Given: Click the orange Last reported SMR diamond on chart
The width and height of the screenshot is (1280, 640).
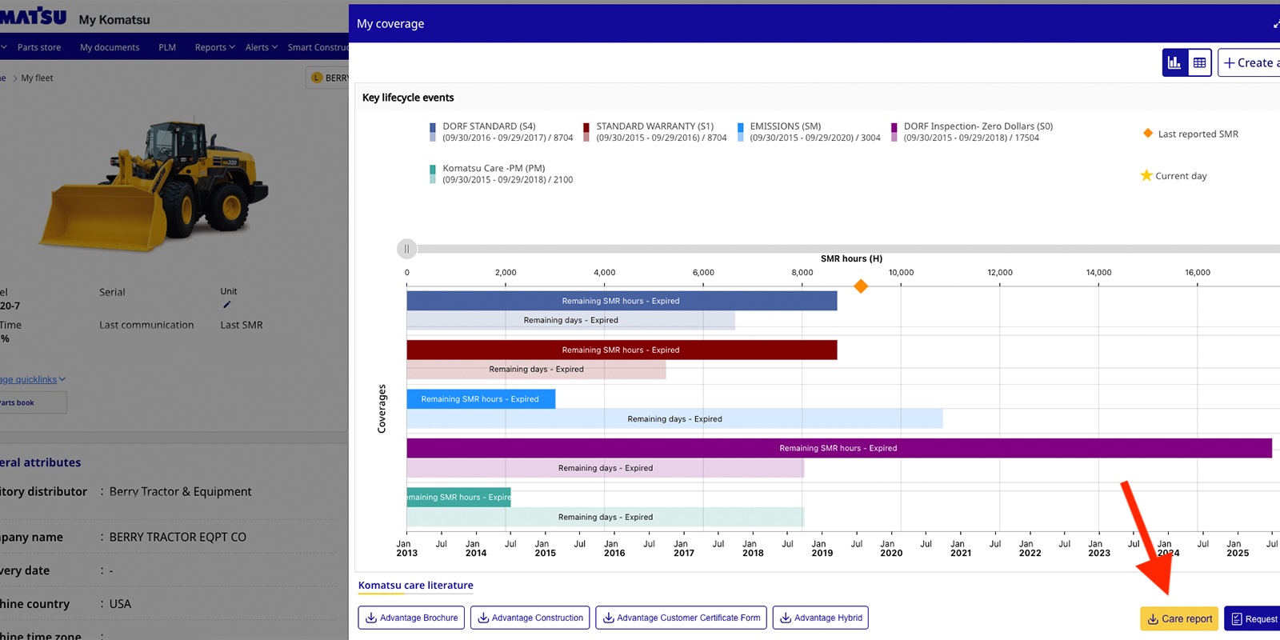Looking at the screenshot, I should pyautogui.click(x=861, y=286).
